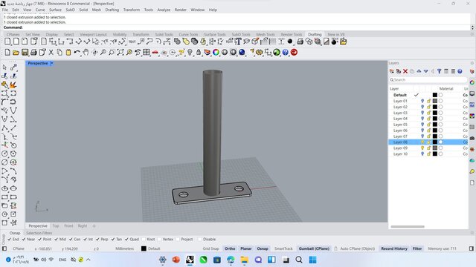Select the arrow pointer tool in left sidebar
476x267 pixels.
[4, 67]
